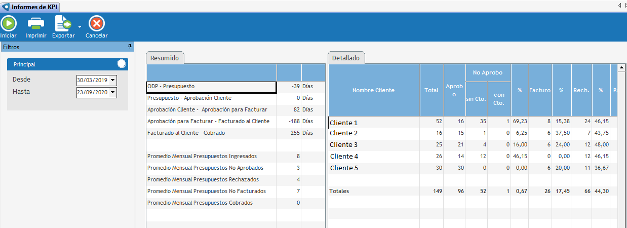Viewport: 627px width, 228px height.
Task: Click the Informes de KPI window icon
Action: [x=6, y=6]
